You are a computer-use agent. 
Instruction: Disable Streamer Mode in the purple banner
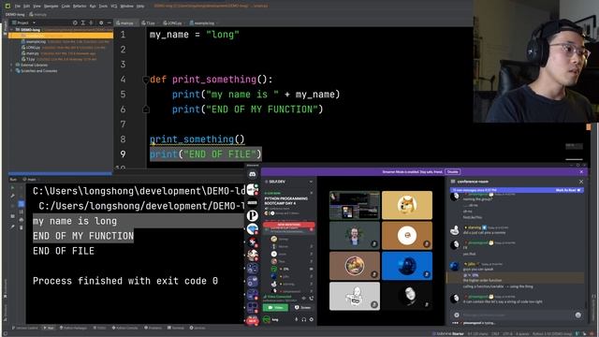tap(453, 172)
